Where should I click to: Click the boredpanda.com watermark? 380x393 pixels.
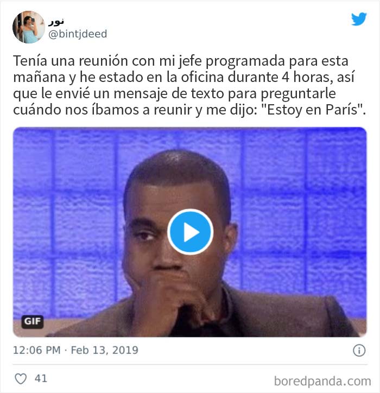(322, 381)
